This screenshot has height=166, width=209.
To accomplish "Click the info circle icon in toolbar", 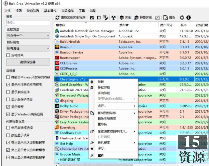I will click(x=188, y=17).
